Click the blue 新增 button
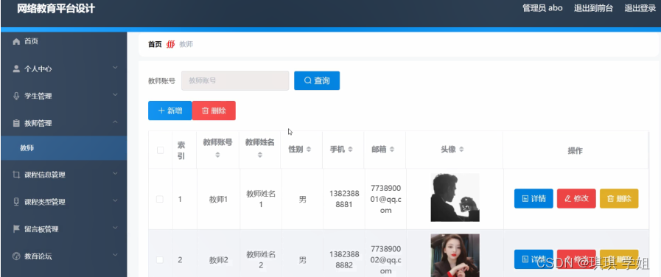The height and width of the screenshot is (277, 661). pos(170,111)
